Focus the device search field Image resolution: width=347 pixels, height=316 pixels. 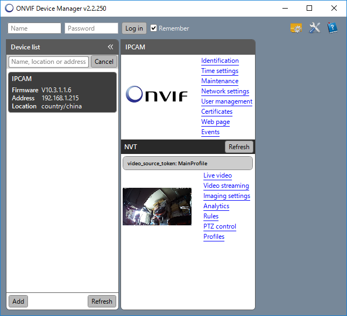click(48, 62)
